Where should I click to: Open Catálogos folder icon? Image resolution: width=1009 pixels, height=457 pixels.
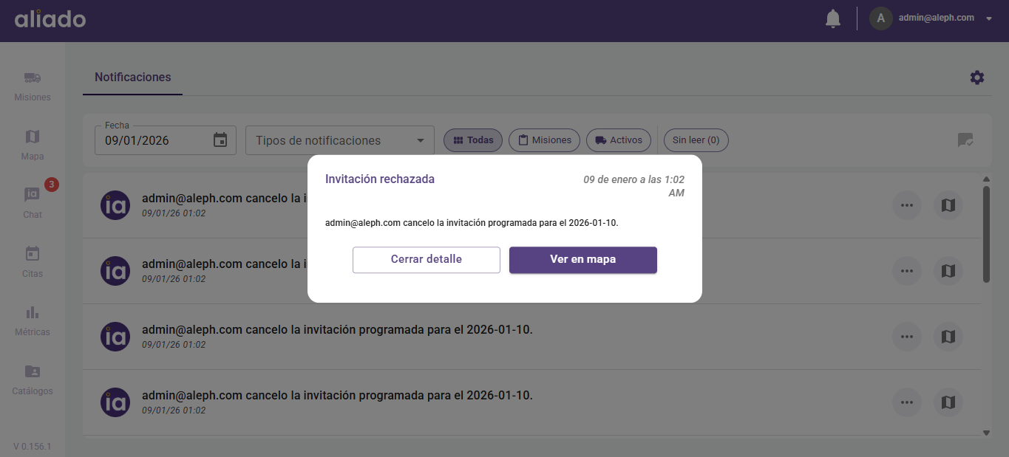33,371
